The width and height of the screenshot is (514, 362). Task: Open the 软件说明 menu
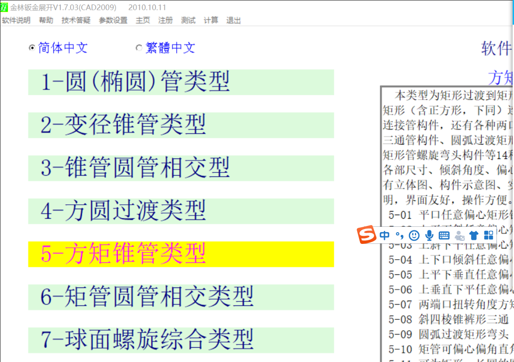pyautogui.click(x=16, y=20)
